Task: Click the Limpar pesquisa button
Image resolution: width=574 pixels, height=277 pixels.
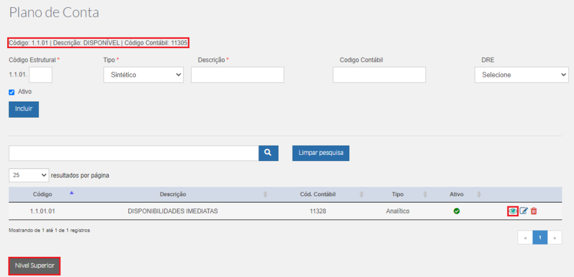Action: pos(321,153)
